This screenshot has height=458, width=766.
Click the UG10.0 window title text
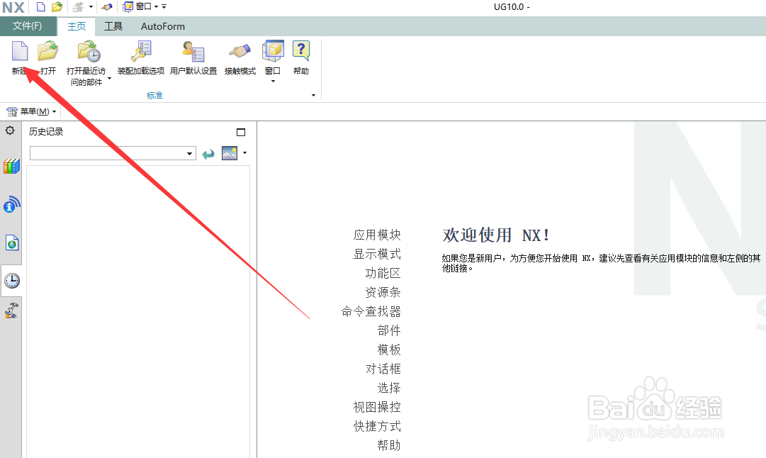tap(512, 7)
